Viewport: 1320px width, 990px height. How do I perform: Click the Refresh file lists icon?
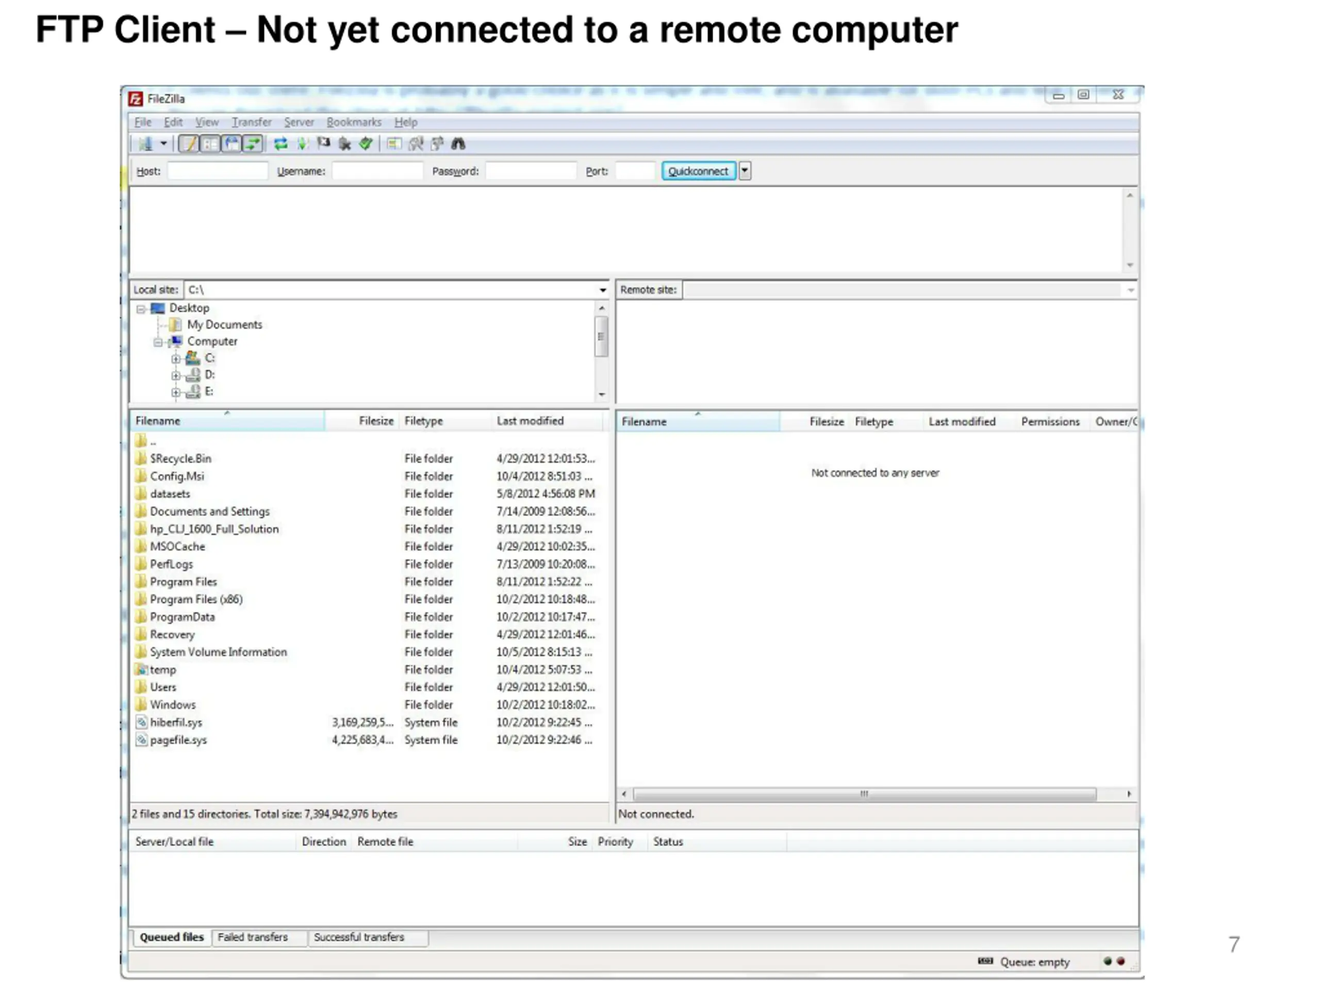point(280,144)
